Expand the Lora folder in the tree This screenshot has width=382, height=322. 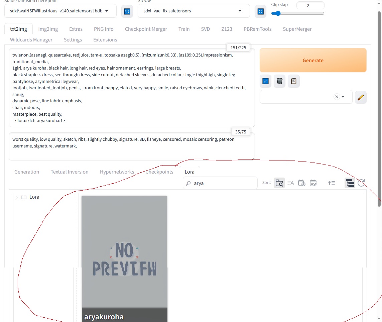tap(17, 197)
